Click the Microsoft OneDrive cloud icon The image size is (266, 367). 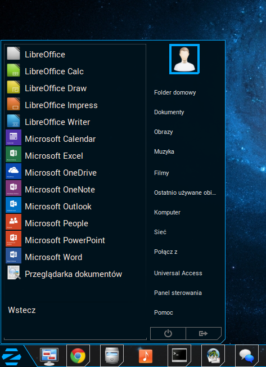point(13,171)
